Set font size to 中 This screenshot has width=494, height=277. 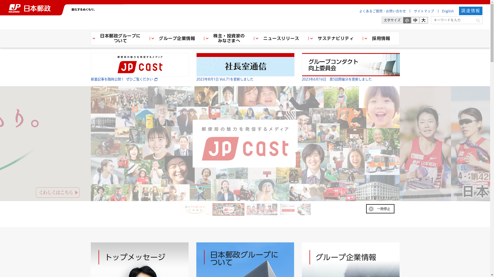[415, 20]
